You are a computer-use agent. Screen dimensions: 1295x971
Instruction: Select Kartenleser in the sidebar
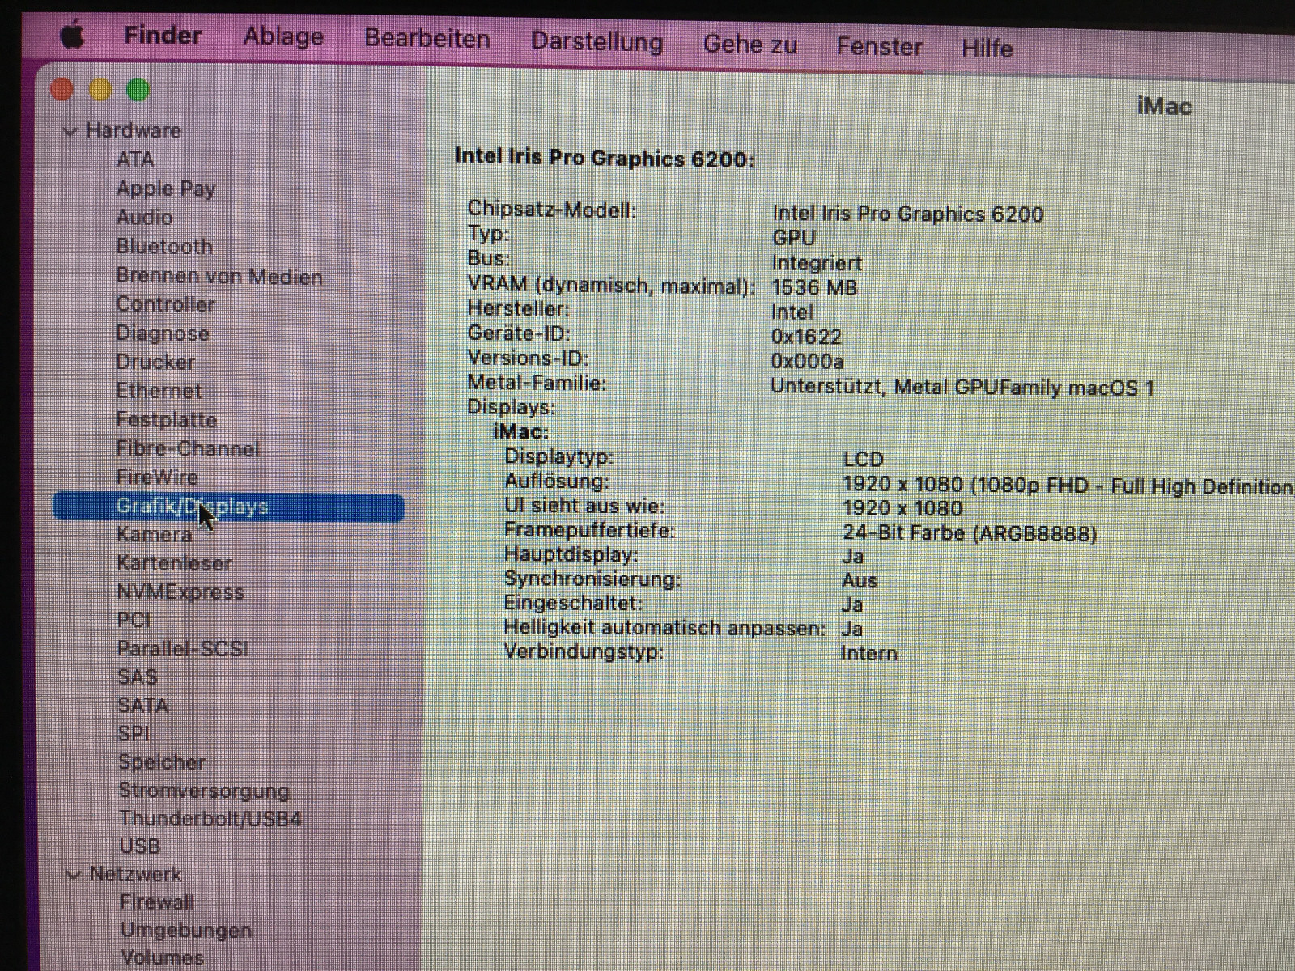pos(174,563)
